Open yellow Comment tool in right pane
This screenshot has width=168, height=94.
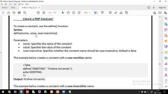point(166,41)
